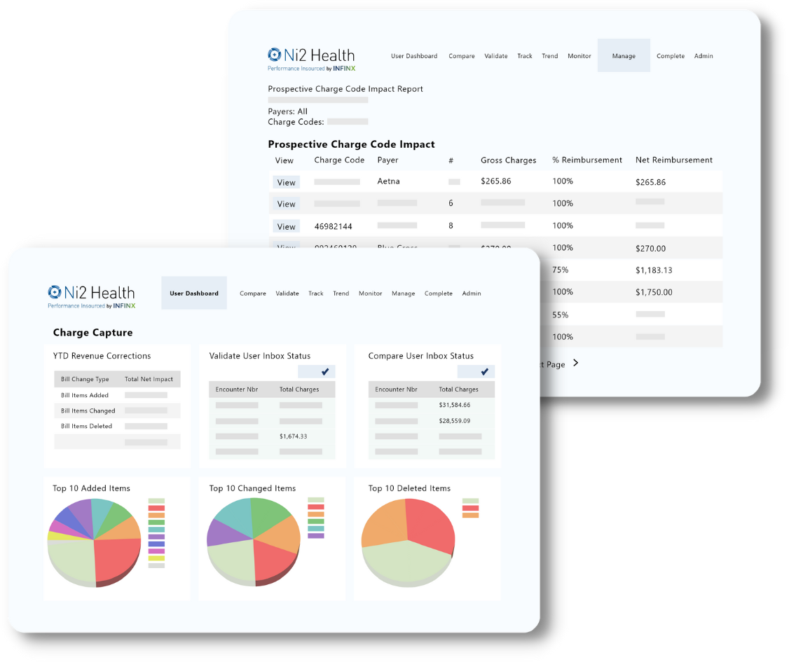Click View button for the Aetna row
Image resolution: width=789 pixels, height=662 pixels.
287,182
